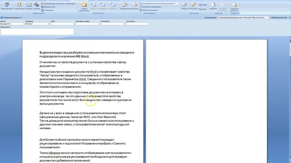Image resolution: width=291 pixels, height=163 pixels.
Task: Click paragraph starting "Каждый раз при создании документа"
Action: pyautogui.click(x=85, y=79)
